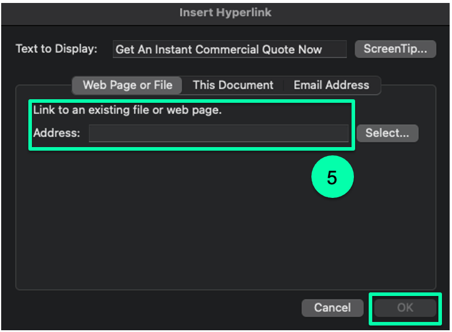Place cursor after "Now" in display text
This screenshot has width=452, height=332.
pyautogui.click(x=323, y=50)
